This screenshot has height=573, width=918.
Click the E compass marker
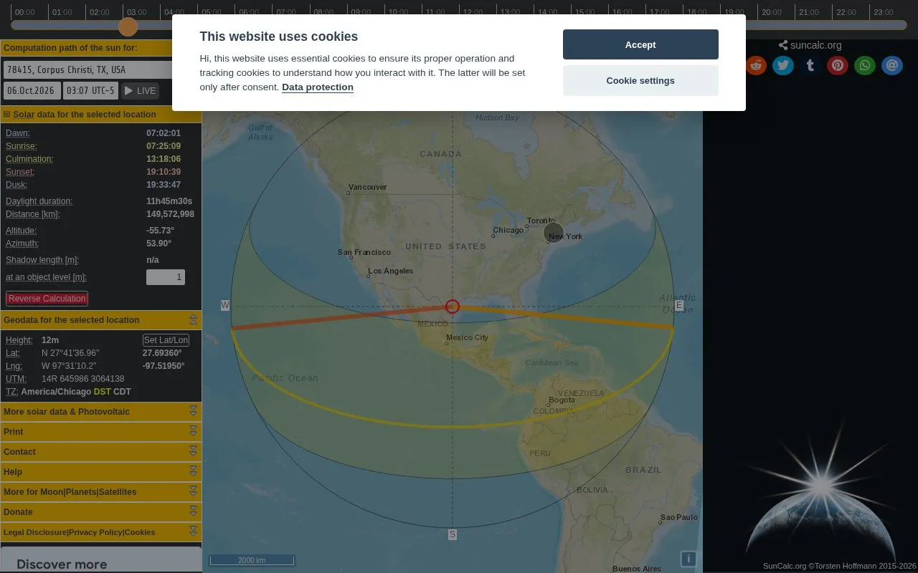(679, 305)
